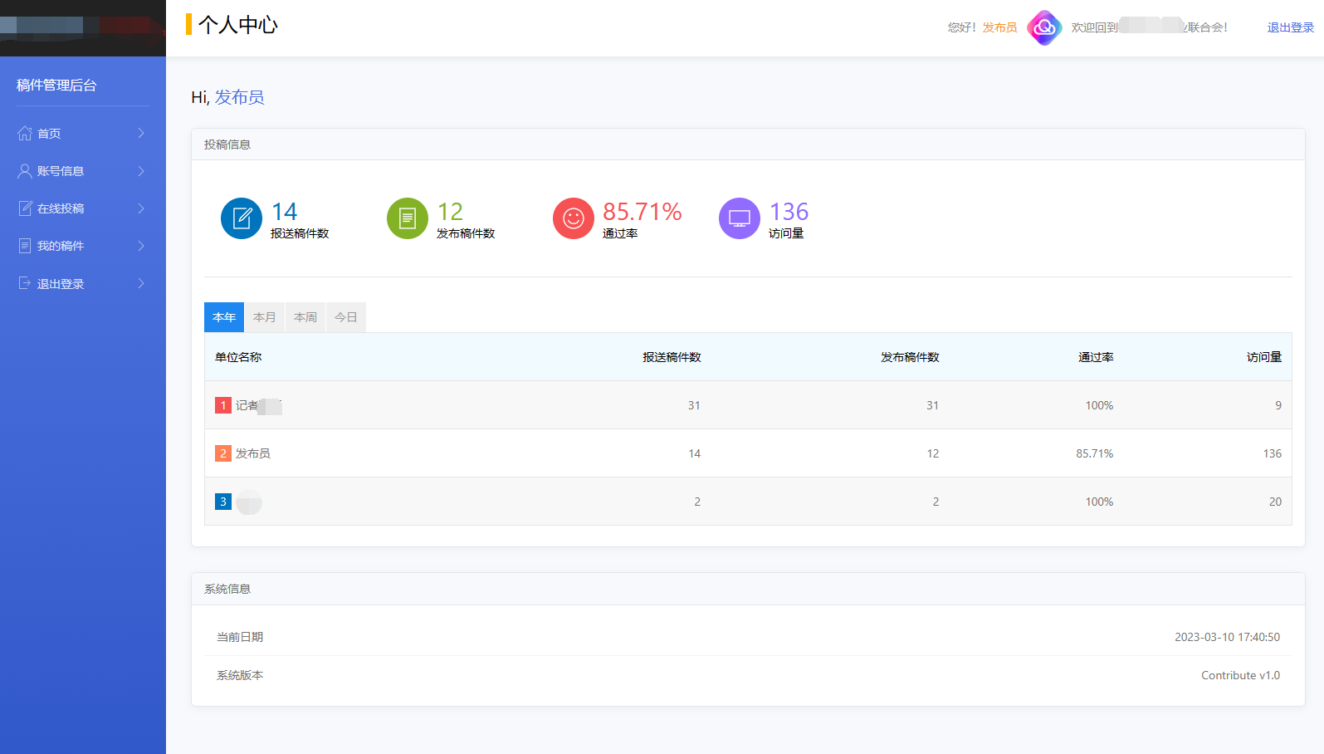Expand the 在线投稿 chevron arrow
Image resolution: width=1324 pixels, height=754 pixels.
click(141, 208)
